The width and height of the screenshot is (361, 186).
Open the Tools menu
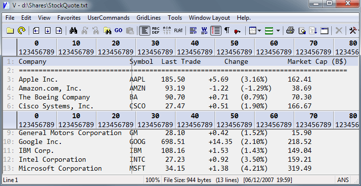point(175,18)
